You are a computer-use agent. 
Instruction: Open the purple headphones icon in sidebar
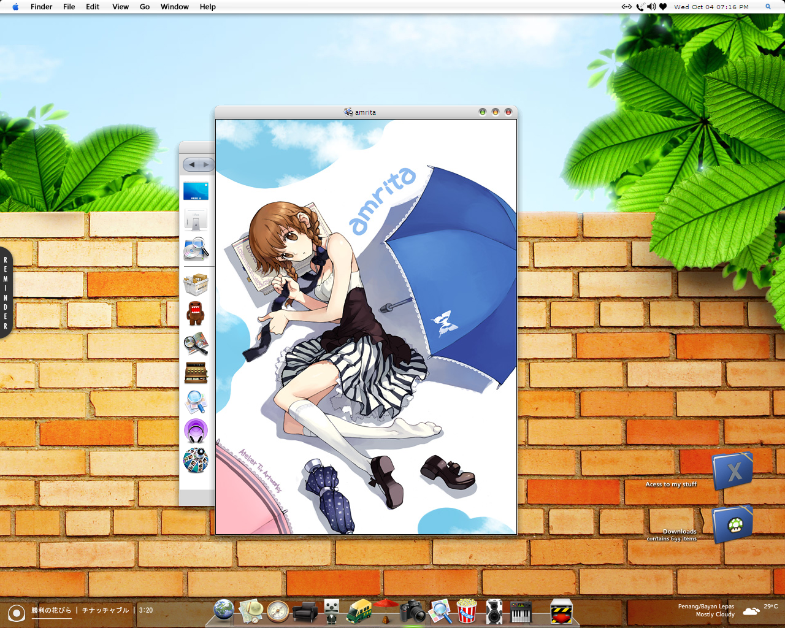(x=196, y=431)
